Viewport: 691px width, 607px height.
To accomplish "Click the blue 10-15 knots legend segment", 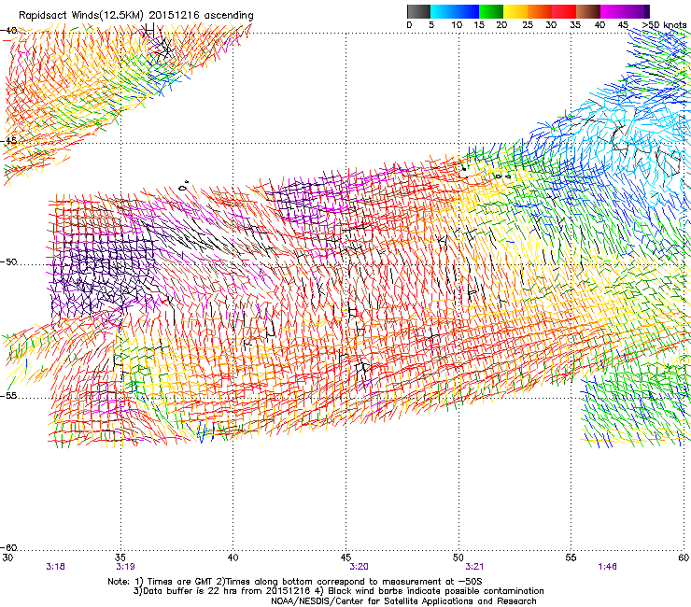I will 467,11.
